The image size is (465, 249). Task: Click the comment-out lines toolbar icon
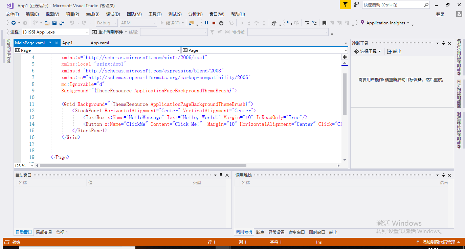(314, 23)
